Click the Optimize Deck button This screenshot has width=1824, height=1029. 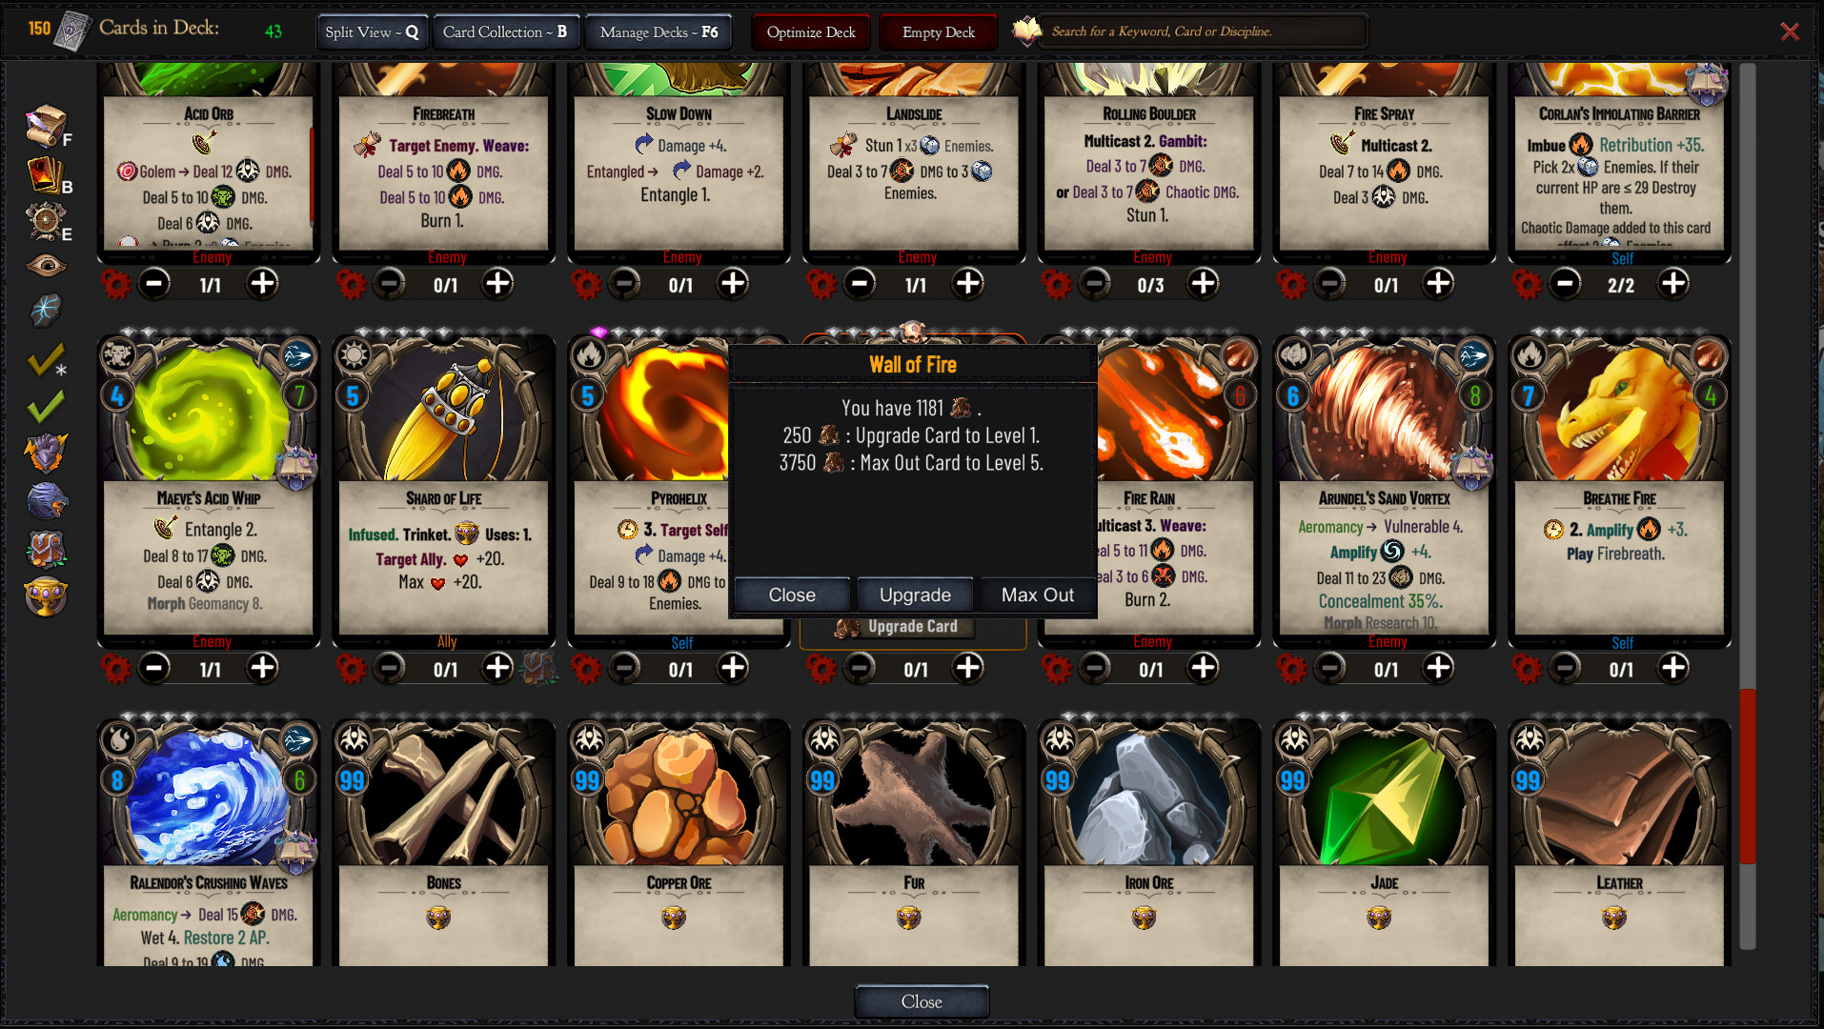coord(811,32)
